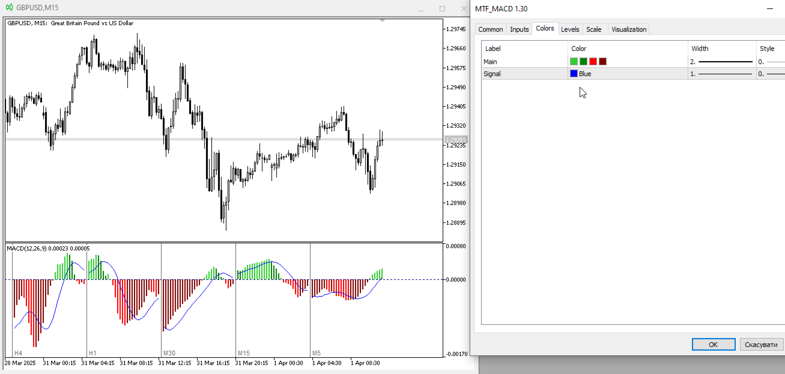
Task: Click the GBPUSD,M15 chart window icon
Action: coord(8,8)
